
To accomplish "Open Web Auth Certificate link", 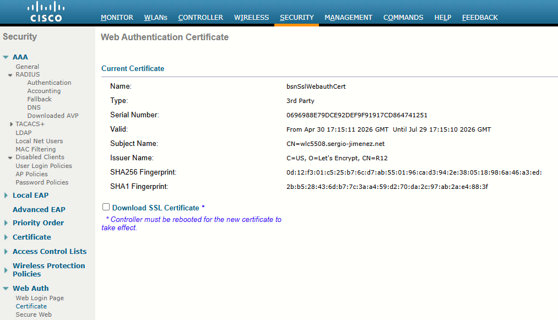I will (31, 306).
